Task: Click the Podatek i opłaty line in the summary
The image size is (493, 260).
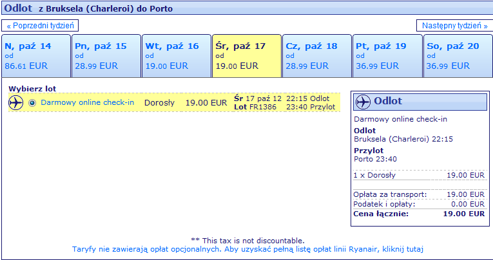Action: coord(419,205)
